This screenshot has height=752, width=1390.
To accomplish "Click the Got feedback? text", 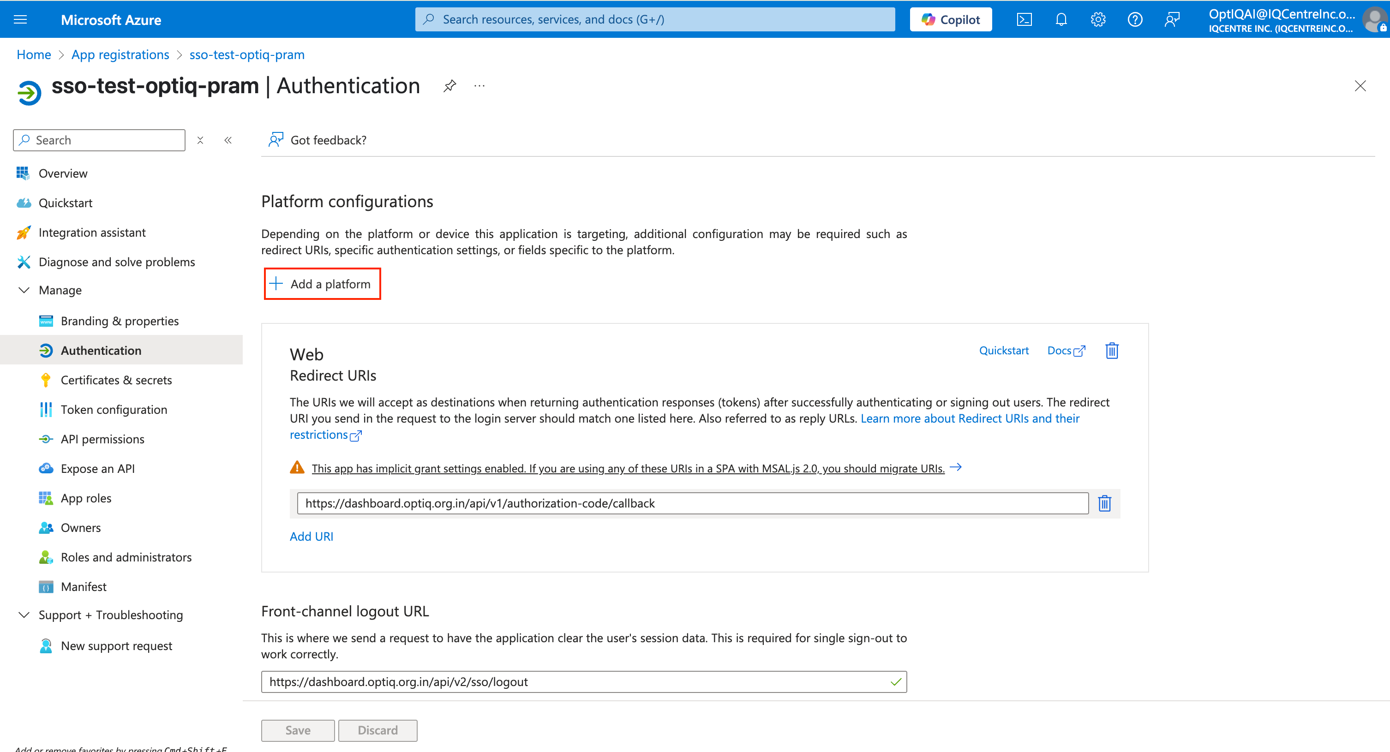I will point(329,140).
